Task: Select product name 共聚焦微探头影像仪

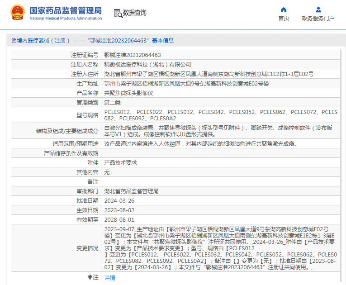Action: pyautogui.click(x=128, y=93)
